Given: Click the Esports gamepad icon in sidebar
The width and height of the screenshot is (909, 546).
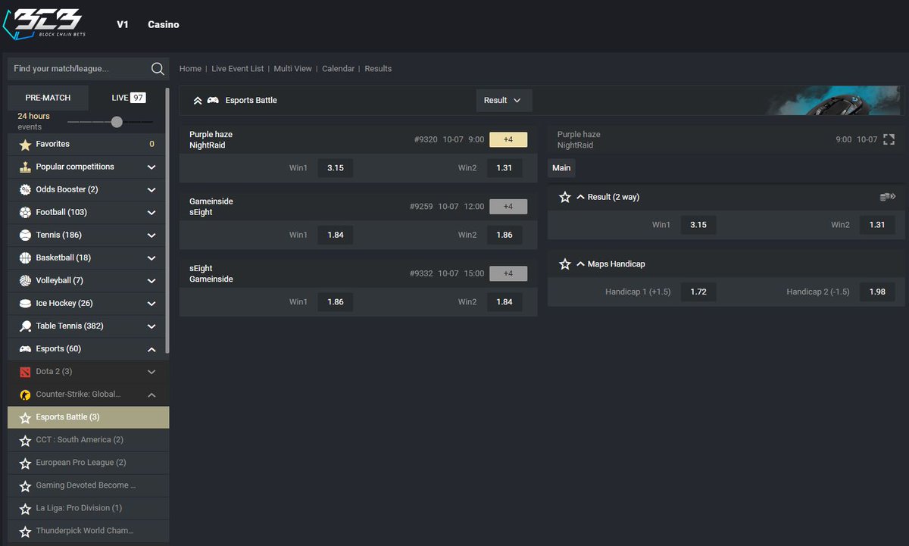Looking at the screenshot, I should (25, 348).
